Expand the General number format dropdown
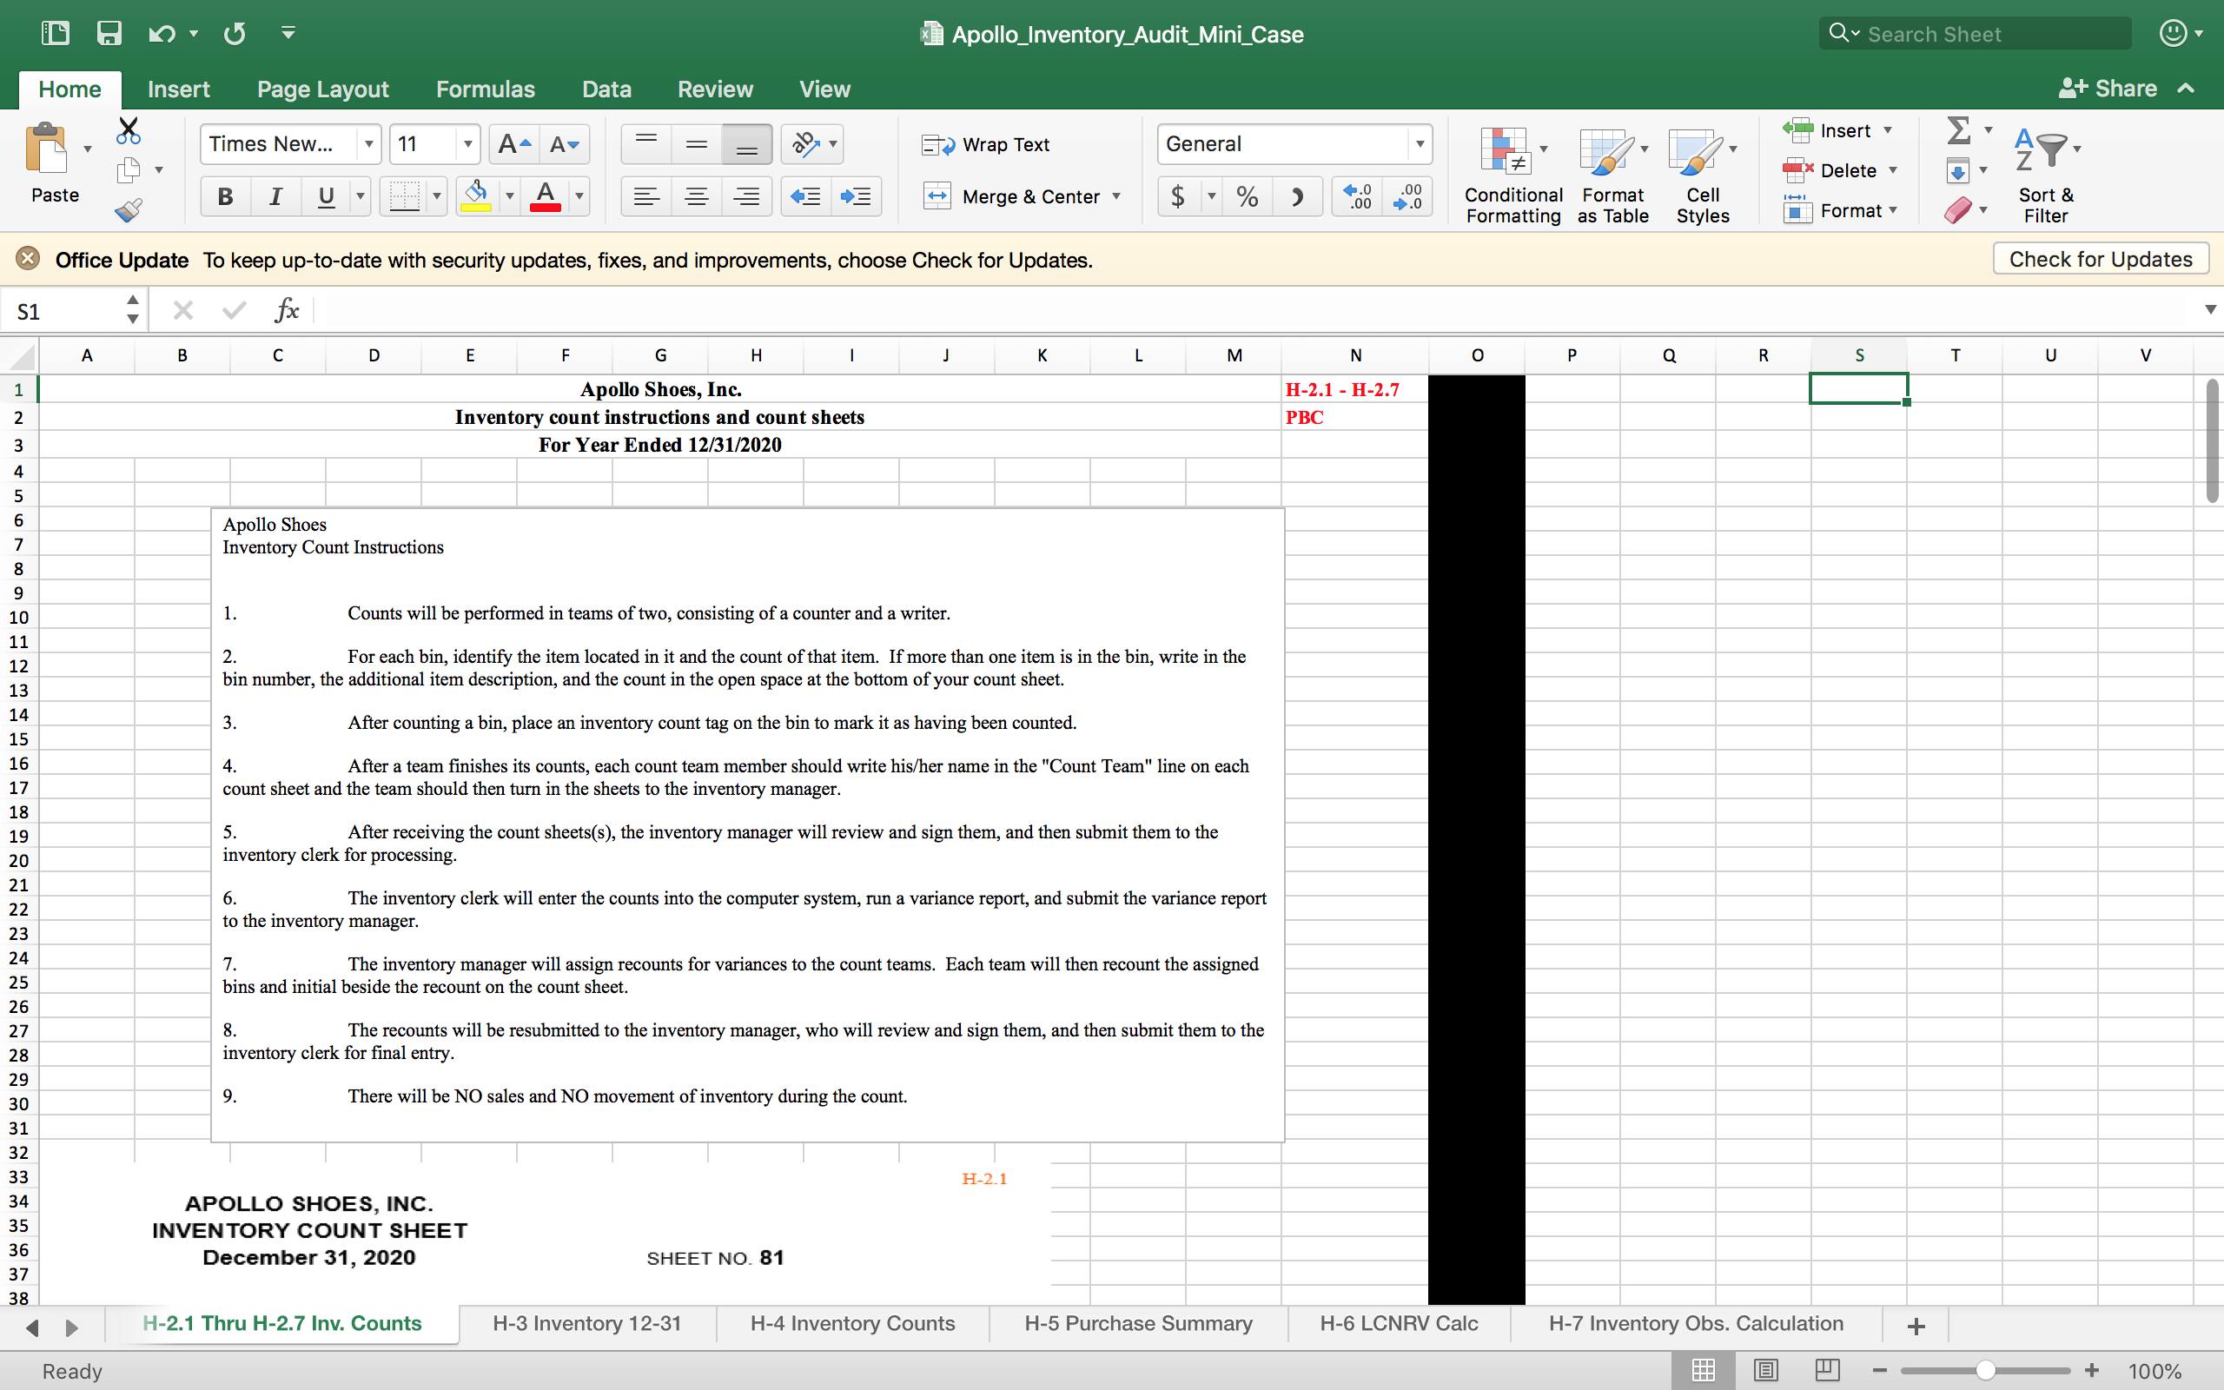The image size is (2224, 1390). click(x=1419, y=144)
